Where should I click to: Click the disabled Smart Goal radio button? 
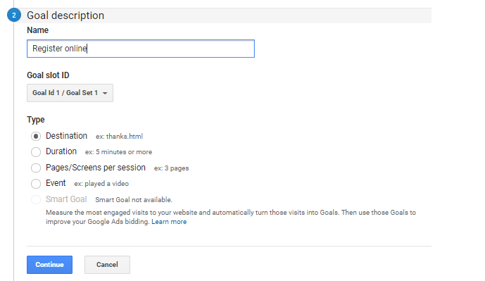coord(36,199)
